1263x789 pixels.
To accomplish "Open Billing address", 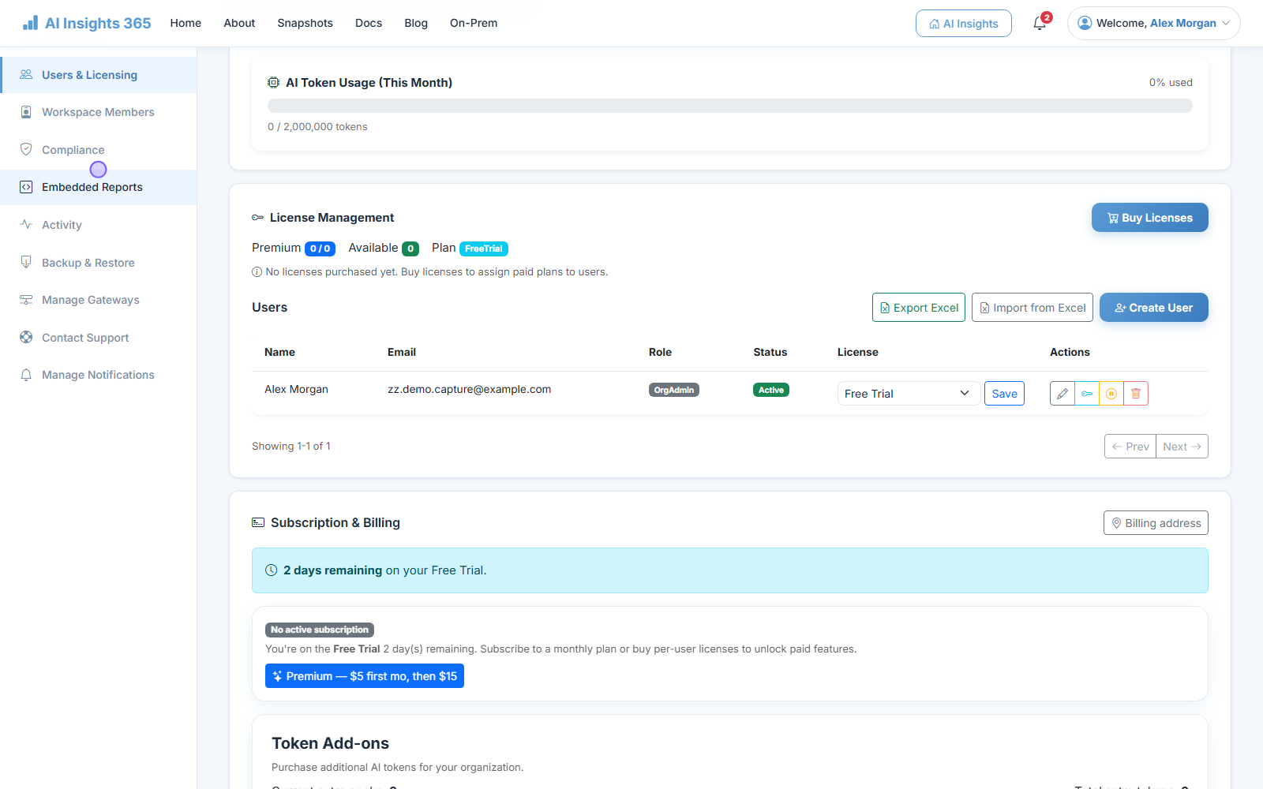I will (x=1156, y=523).
